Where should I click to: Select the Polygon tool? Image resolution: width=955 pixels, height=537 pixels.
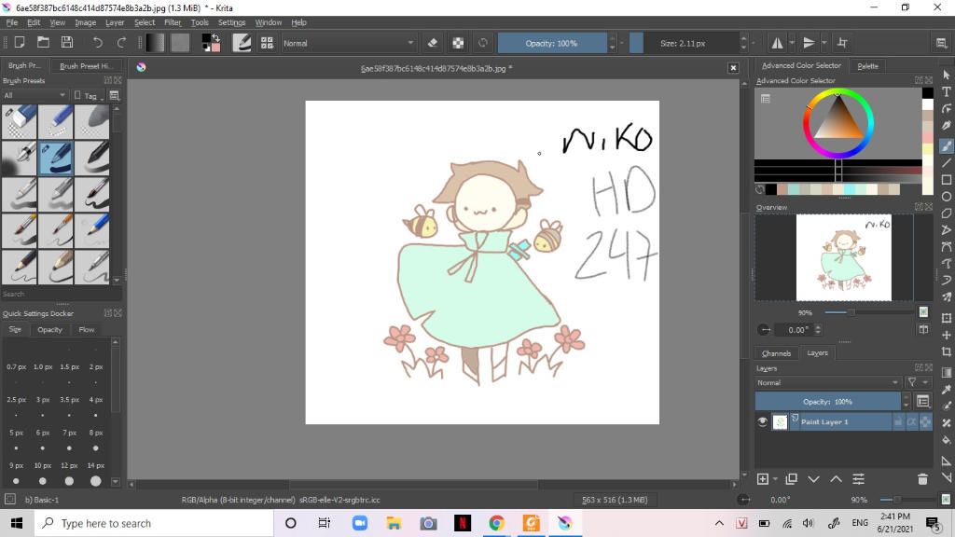point(946,213)
